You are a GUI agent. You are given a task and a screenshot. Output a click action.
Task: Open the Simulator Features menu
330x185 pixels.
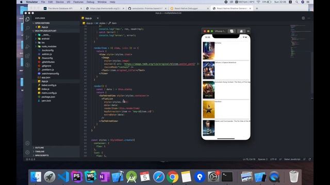(78, 2)
